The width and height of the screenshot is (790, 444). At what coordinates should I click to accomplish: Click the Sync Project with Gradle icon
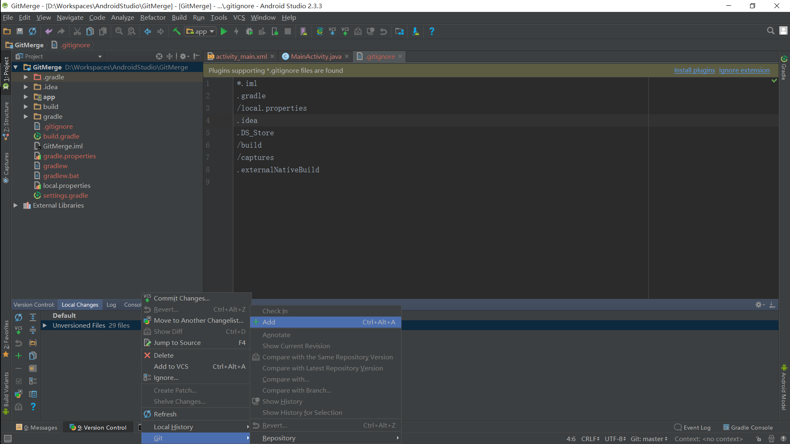(320, 31)
